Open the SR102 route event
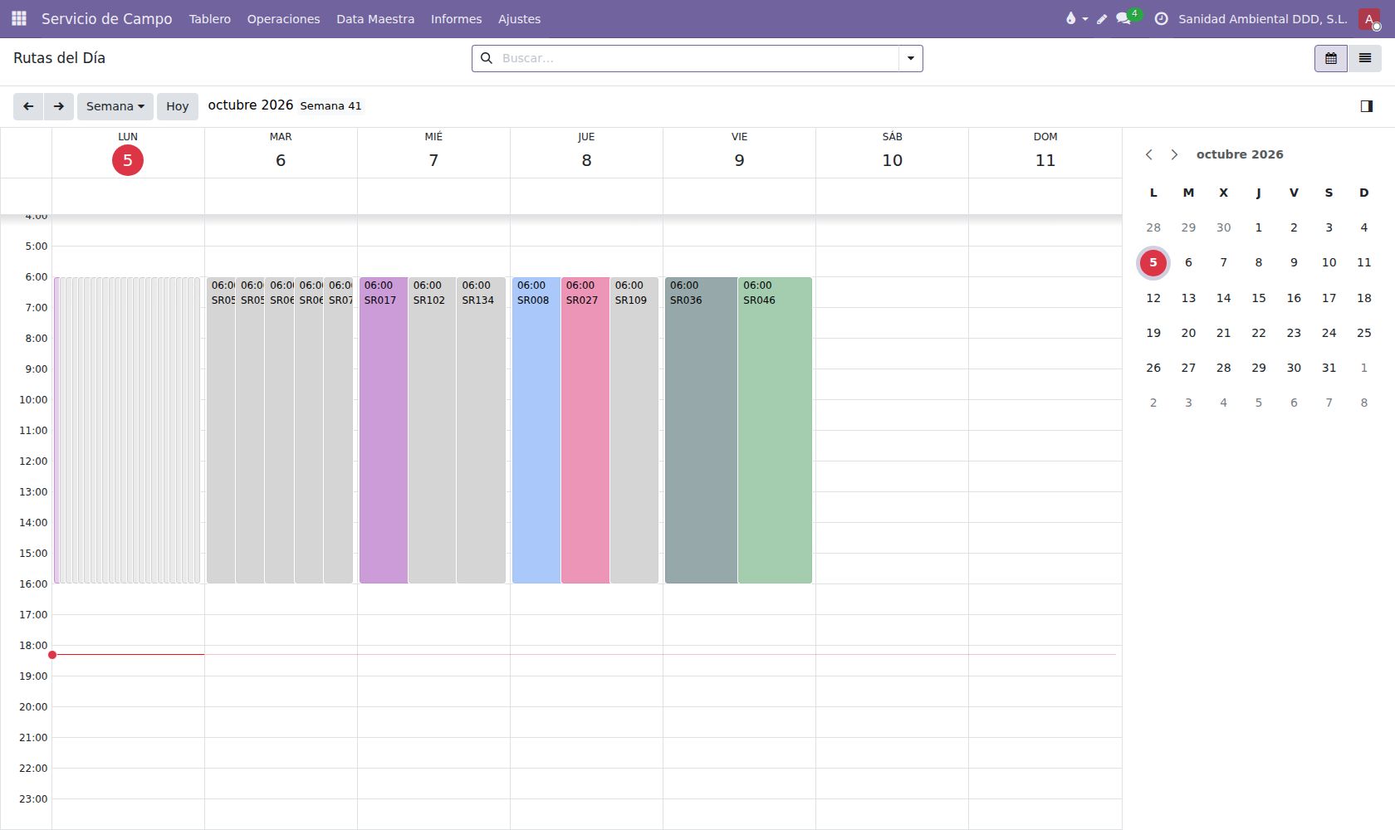The width and height of the screenshot is (1395, 830). (x=432, y=430)
